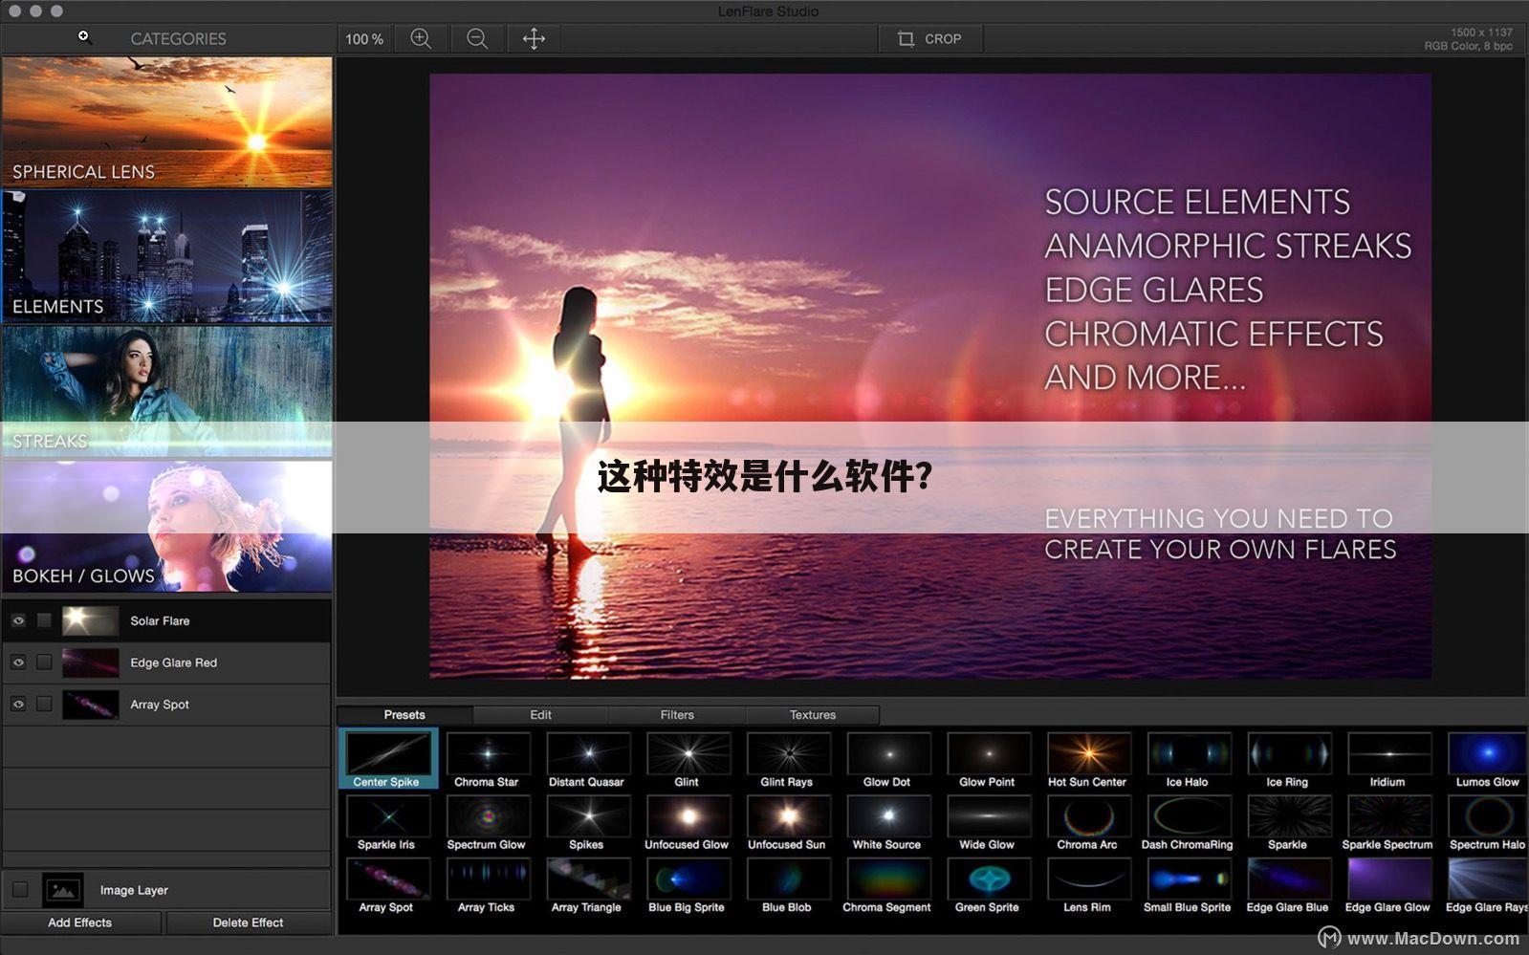Image resolution: width=1529 pixels, height=955 pixels.
Task: Switch to the Edit tab
Action: 541,715
